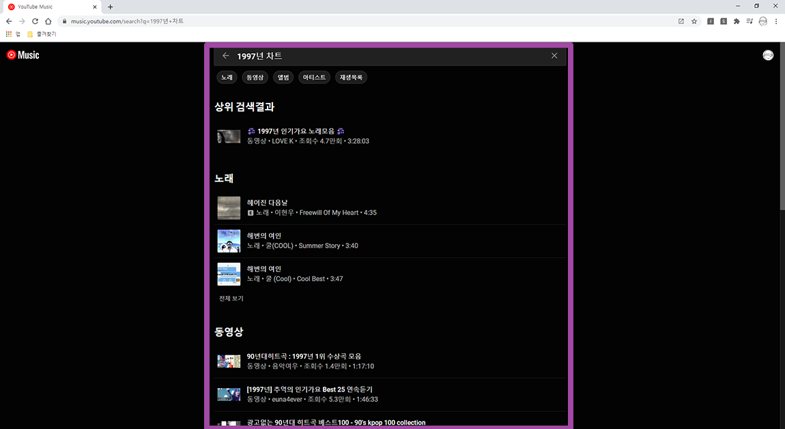Viewport: 785px width, 429px height.
Task: Open the 즐겨찾기 bookmarks folder
Action: tap(42, 34)
